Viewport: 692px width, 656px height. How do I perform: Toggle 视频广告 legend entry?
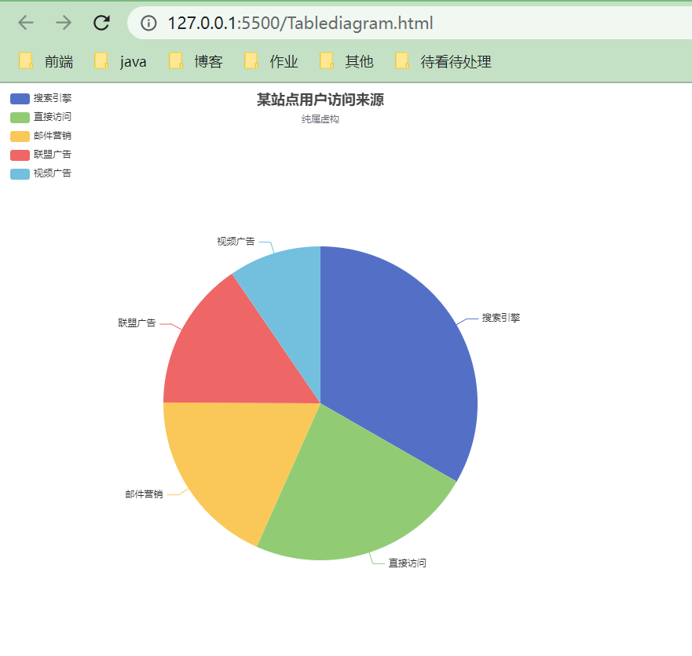pos(41,173)
